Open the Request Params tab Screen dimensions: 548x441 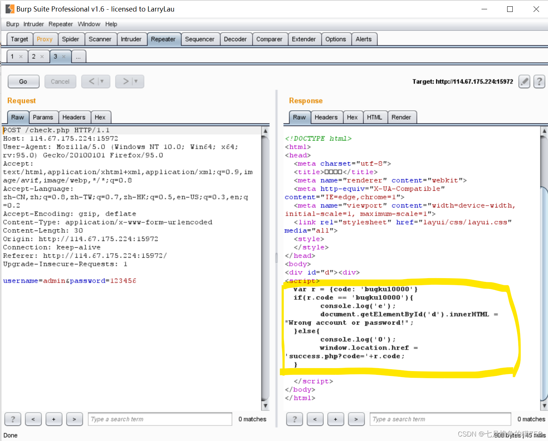tap(43, 117)
